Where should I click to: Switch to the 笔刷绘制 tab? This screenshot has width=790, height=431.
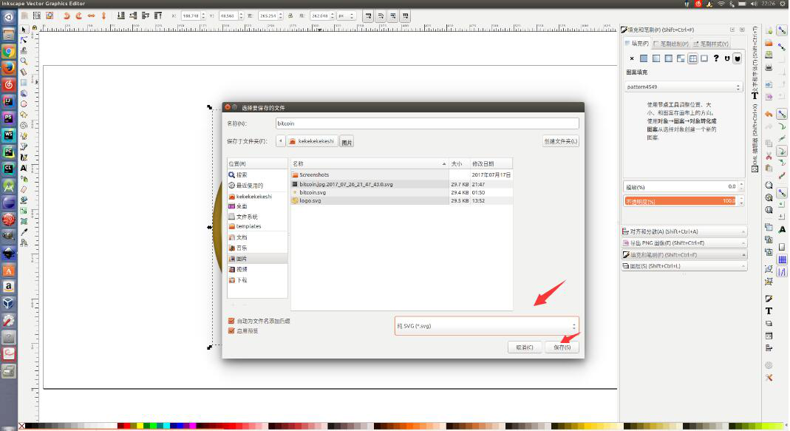pyautogui.click(x=671, y=44)
